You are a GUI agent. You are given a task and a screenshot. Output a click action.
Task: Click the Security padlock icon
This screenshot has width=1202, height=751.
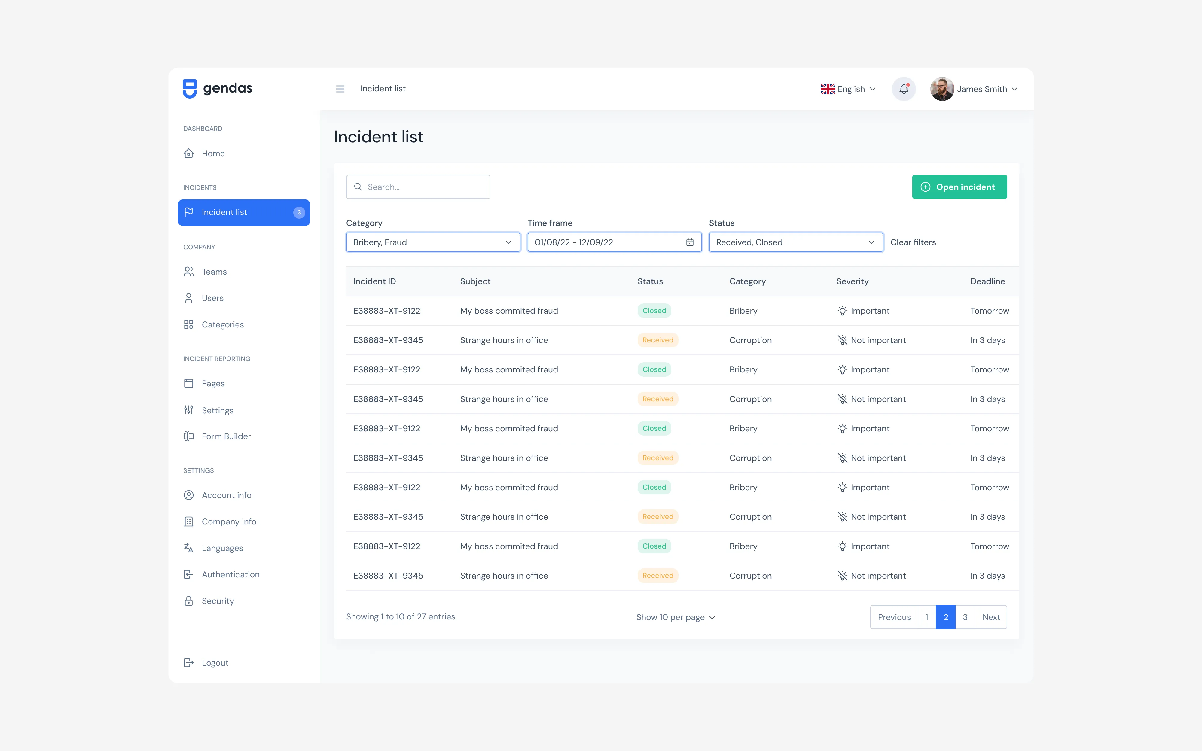(x=189, y=601)
